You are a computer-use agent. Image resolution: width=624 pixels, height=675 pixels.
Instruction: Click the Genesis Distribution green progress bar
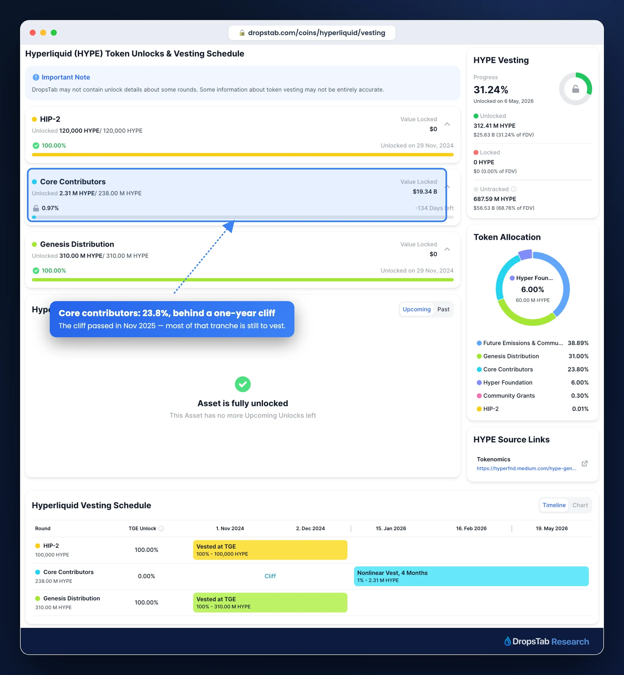[242, 280]
